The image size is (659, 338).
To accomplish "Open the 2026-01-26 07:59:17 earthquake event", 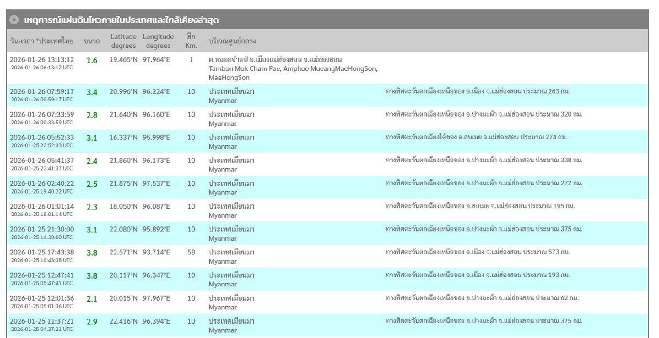I will (42, 91).
